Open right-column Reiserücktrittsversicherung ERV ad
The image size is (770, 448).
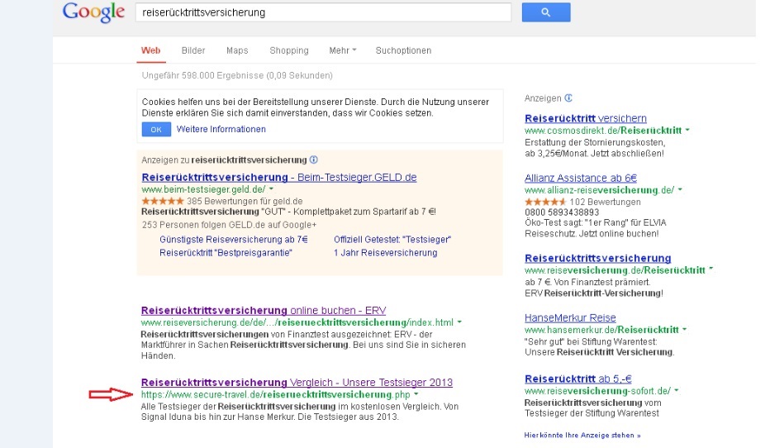(x=597, y=258)
